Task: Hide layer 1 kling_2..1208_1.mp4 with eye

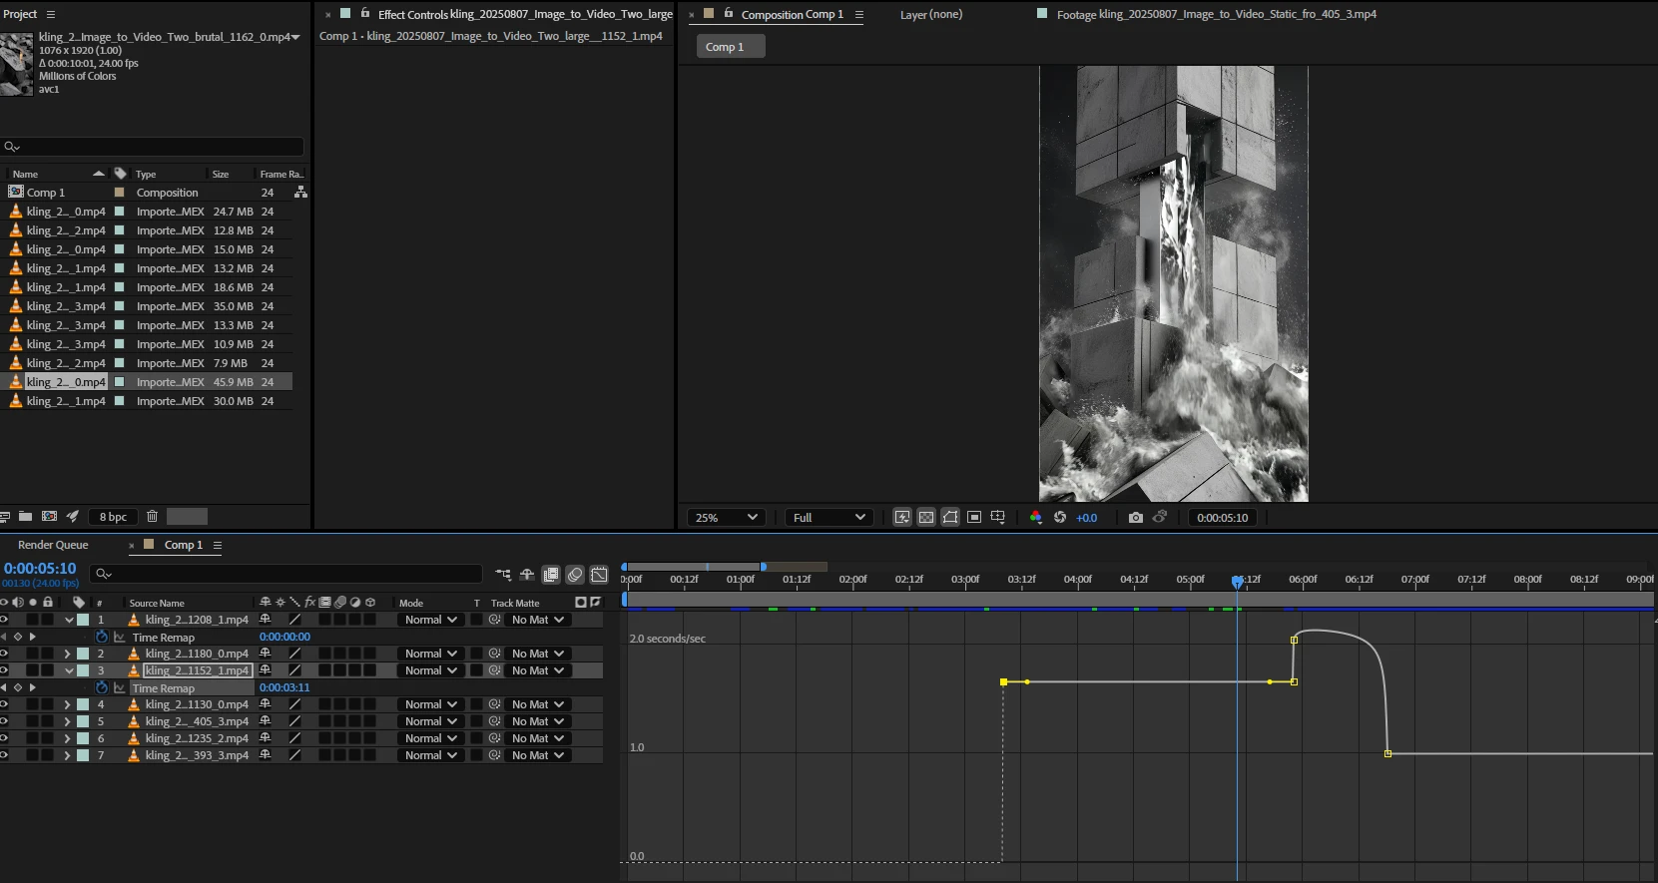Action: pyautogui.click(x=4, y=620)
